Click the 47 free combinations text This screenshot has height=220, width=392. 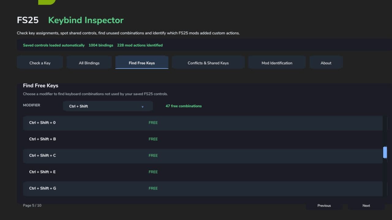coord(183,106)
